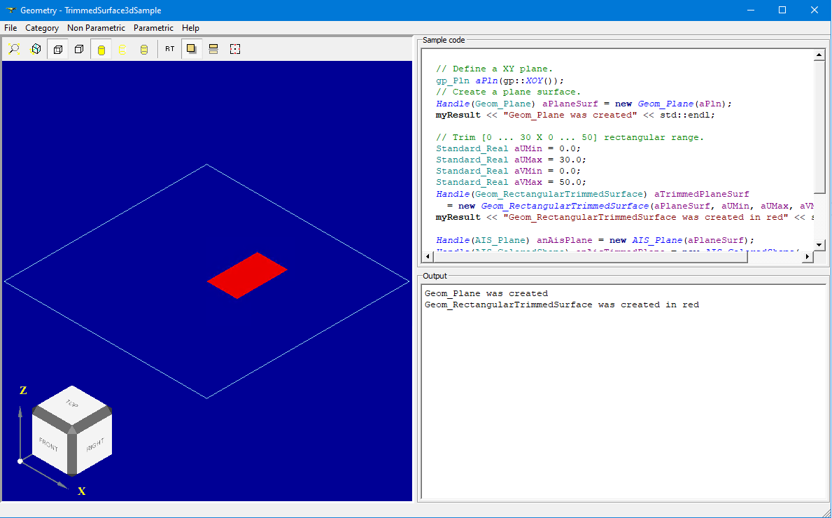Viewport: 832px width, 518px height.
Task: Click the two stacked rectangles icon
Action: coord(213,49)
